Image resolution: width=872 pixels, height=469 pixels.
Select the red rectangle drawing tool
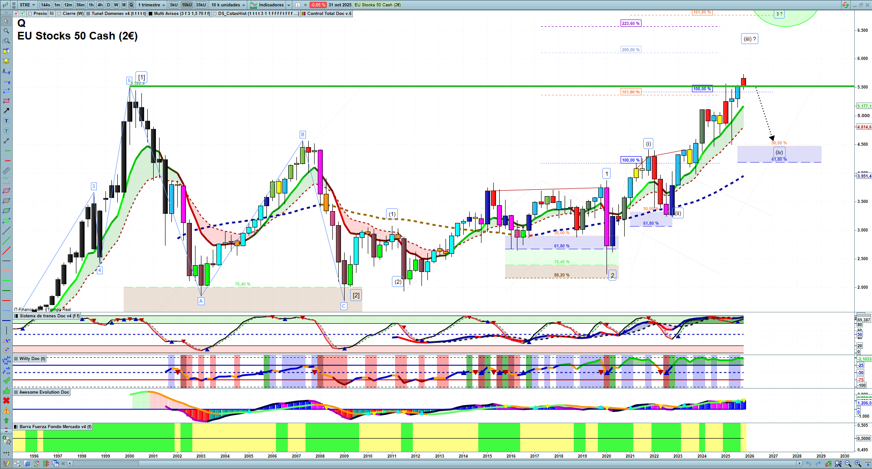point(6,101)
